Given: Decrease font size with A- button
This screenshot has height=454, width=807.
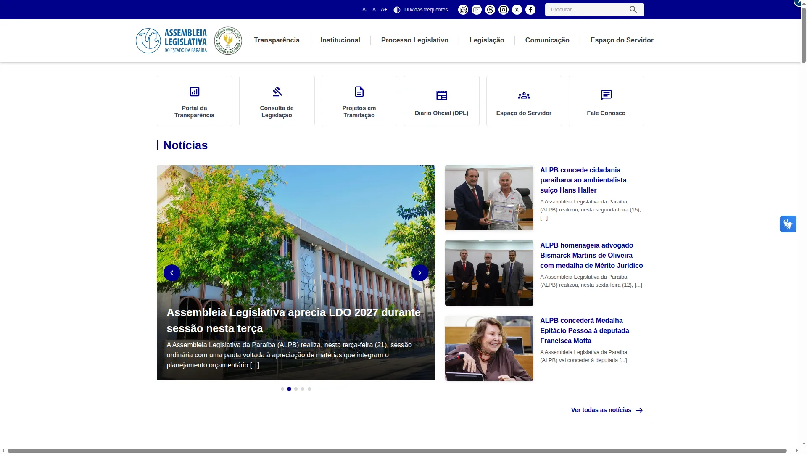Looking at the screenshot, I should tap(364, 10).
